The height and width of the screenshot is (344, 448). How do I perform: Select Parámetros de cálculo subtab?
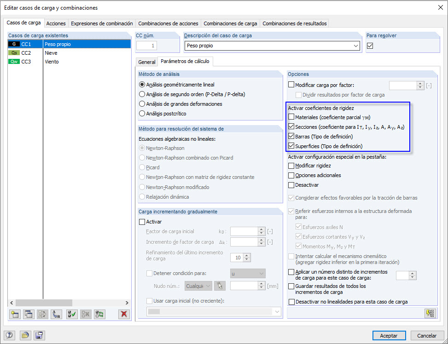tap(185, 61)
